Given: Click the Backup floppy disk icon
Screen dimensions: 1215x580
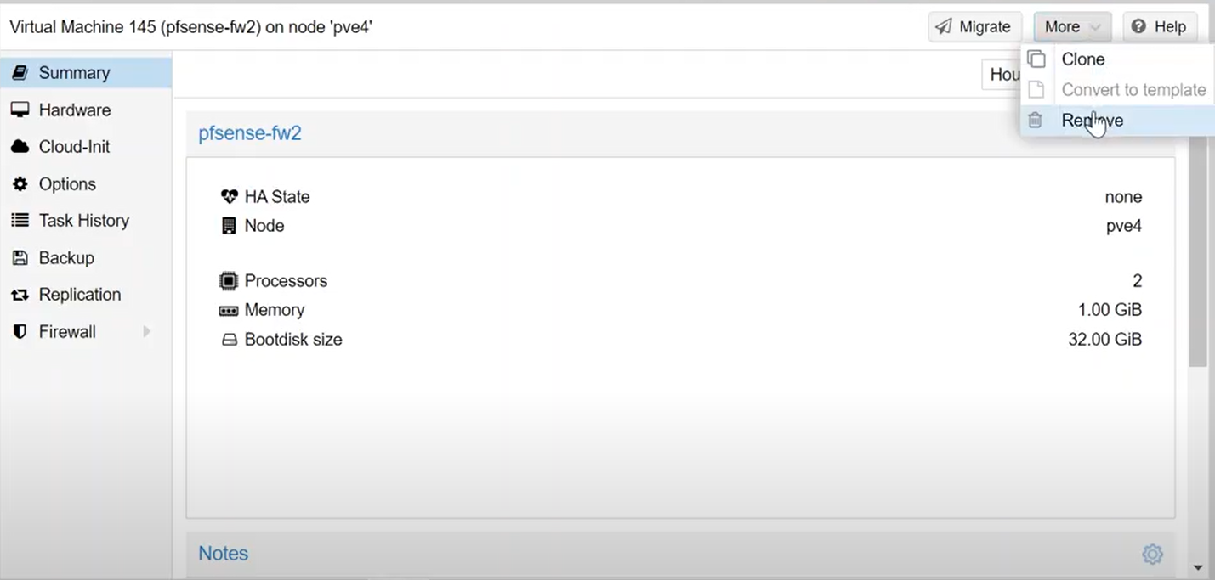Looking at the screenshot, I should coord(20,257).
